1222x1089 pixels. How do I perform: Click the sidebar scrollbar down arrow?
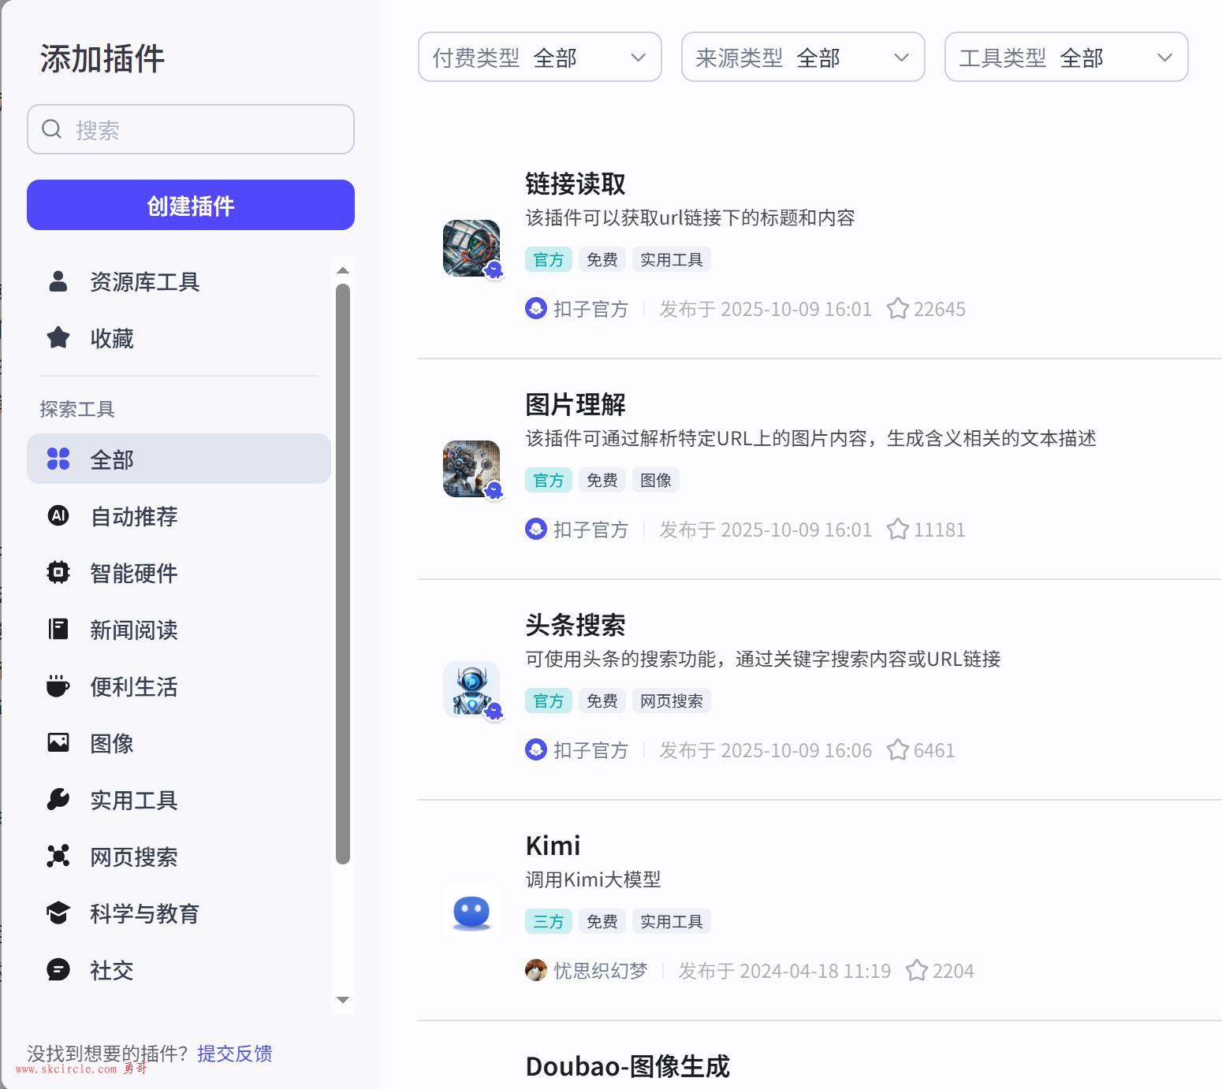pos(342,1000)
